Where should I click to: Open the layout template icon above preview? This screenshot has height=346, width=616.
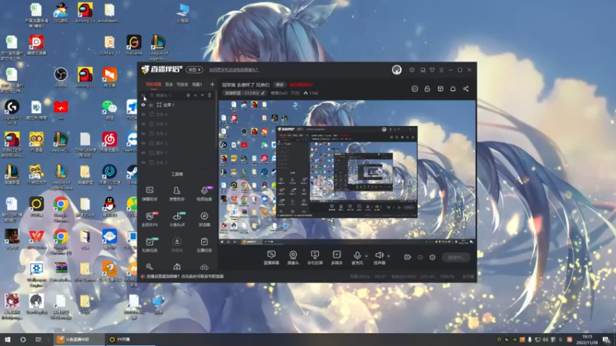tap(440, 89)
